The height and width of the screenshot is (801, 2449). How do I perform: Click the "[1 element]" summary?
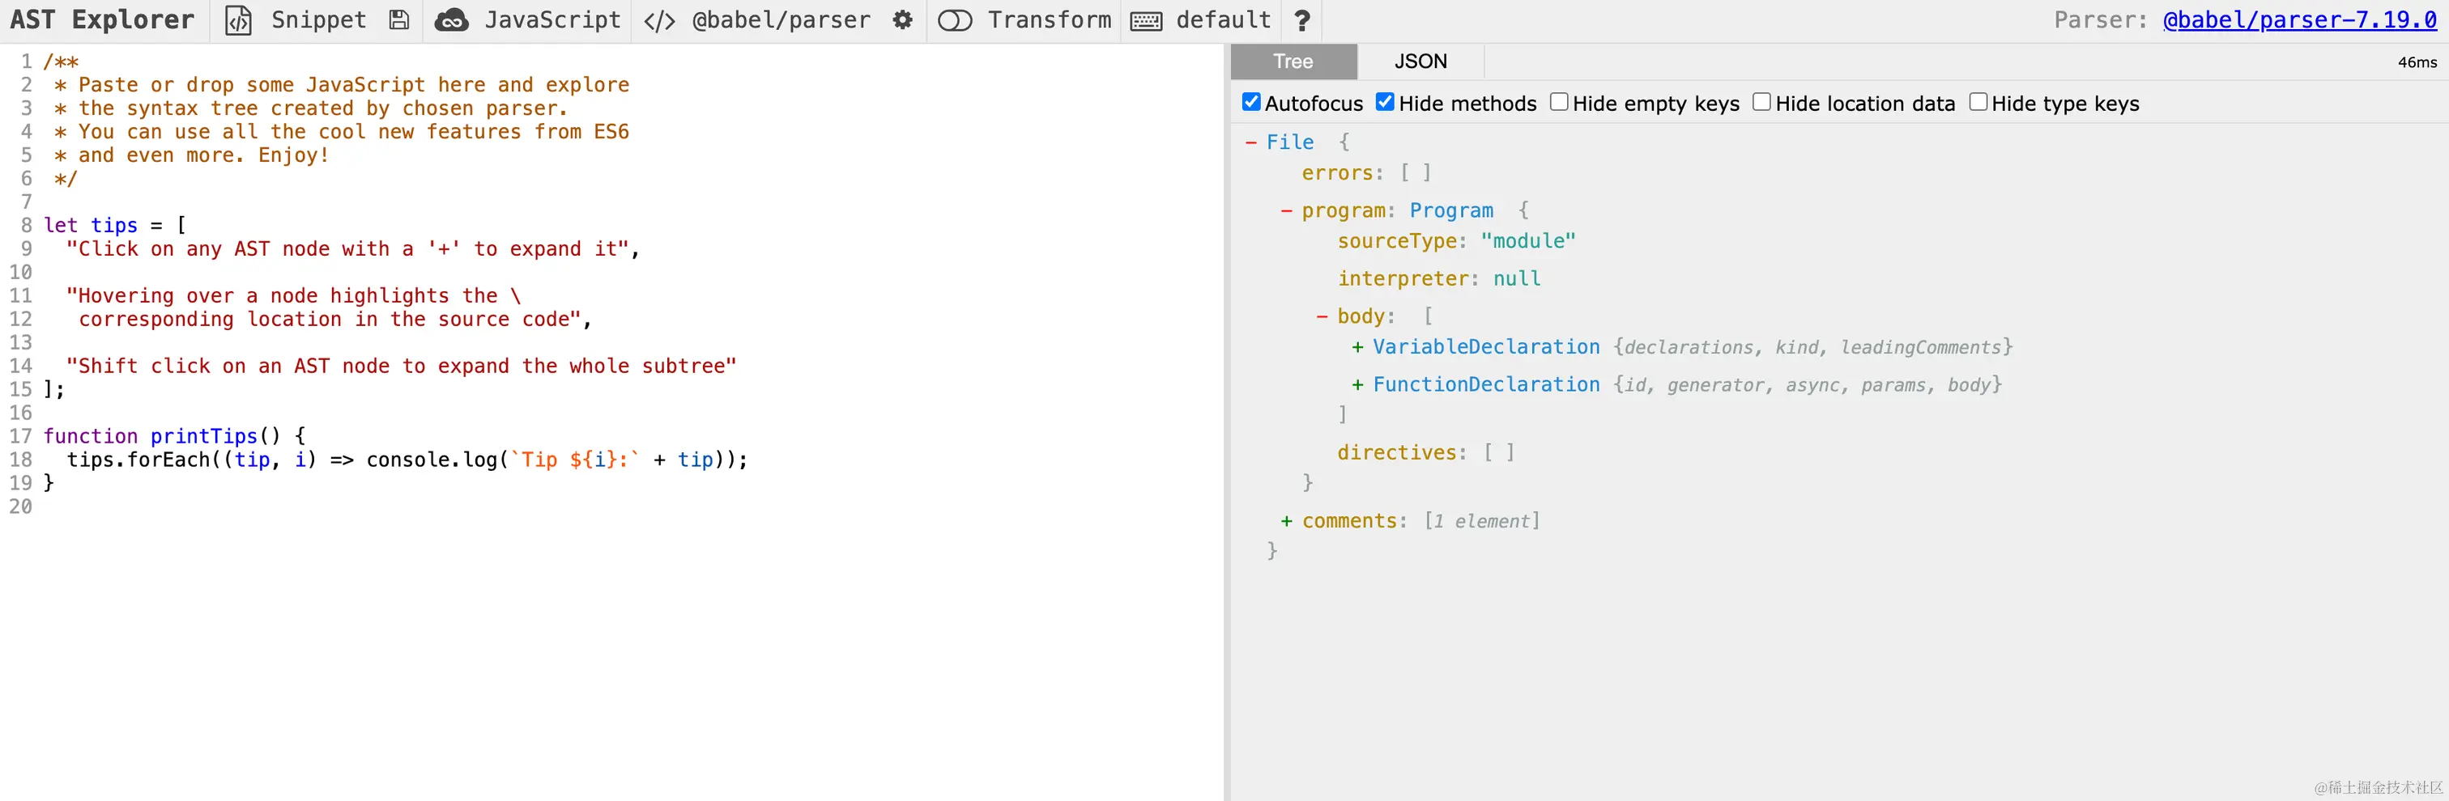pyautogui.click(x=1481, y=522)
